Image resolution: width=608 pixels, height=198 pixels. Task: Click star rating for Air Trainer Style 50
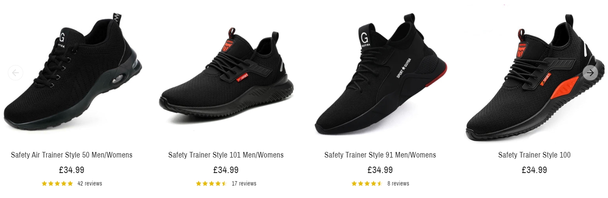(x=57, y=183)
